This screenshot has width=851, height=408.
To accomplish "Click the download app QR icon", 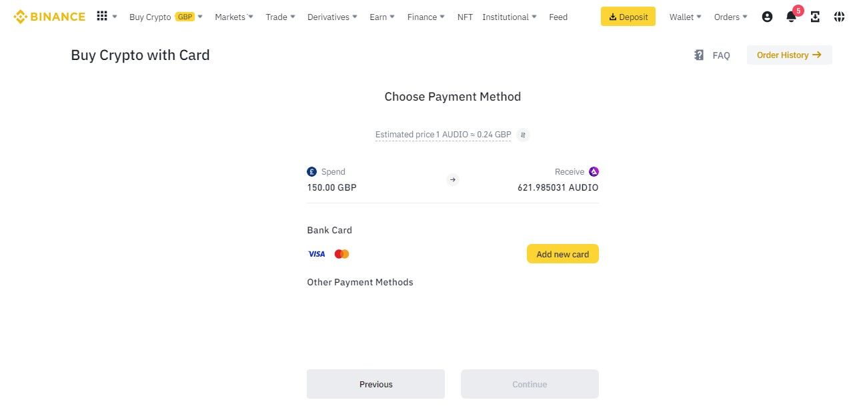I will tap(815, 17).
